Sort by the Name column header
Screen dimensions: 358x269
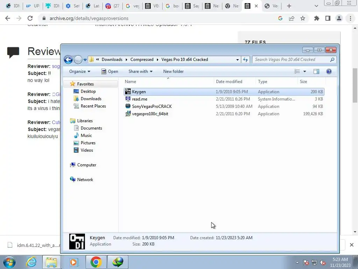[x=169, y=81]
